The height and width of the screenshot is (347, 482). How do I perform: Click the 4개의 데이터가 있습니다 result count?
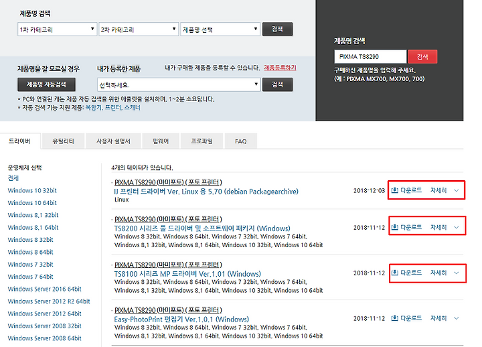tap(142, 167)
